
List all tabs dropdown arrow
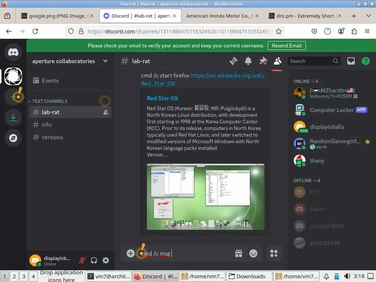click(x=369, y=16)
